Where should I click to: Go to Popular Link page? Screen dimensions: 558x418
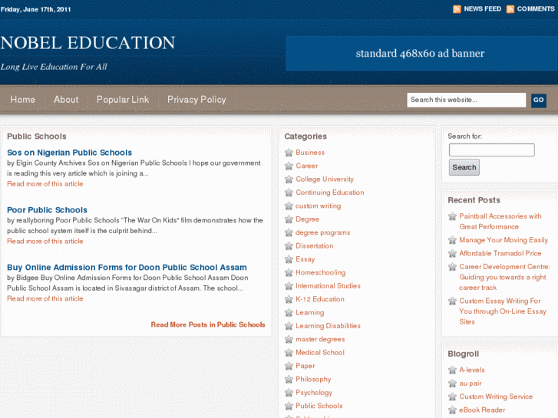click(123, 100)
